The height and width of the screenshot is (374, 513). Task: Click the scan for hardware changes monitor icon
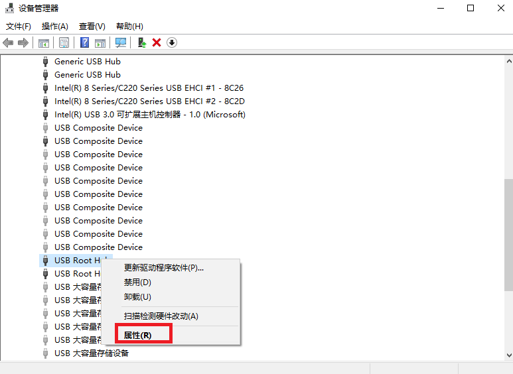(121, 42)
